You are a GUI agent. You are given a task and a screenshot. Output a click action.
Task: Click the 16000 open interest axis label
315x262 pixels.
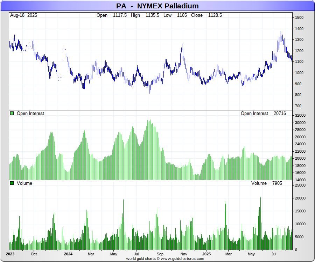click(x=300, y=173)
